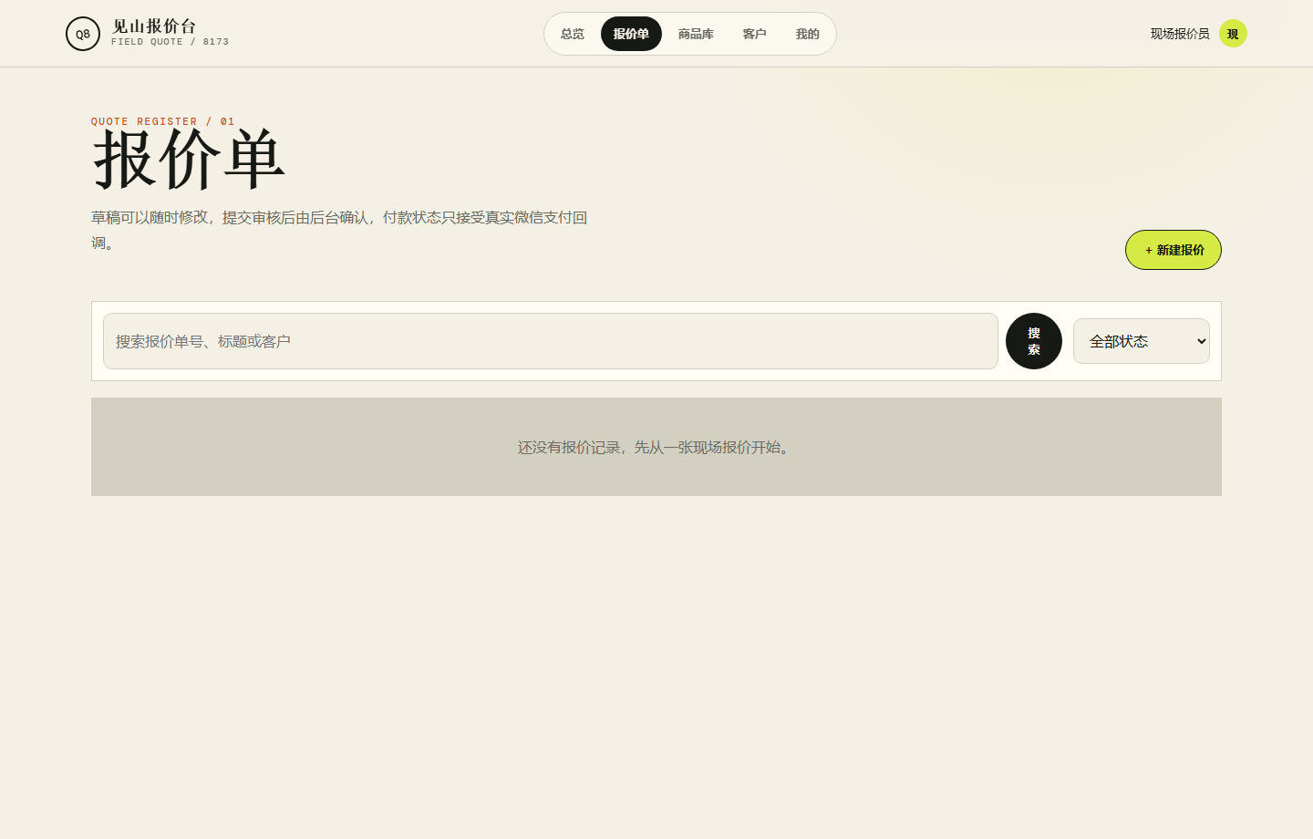Click the Q8 circular logo icon
1313x839 pixels.
83,34
